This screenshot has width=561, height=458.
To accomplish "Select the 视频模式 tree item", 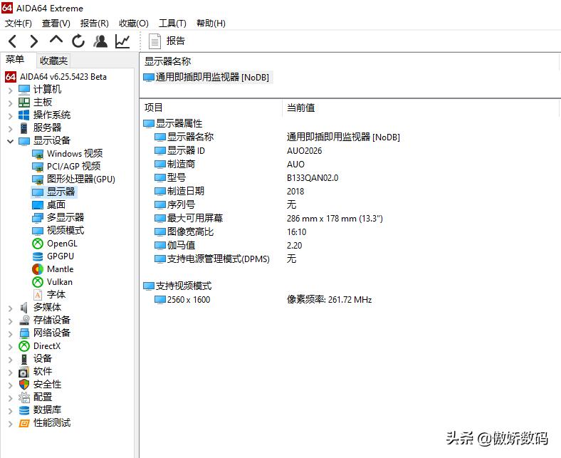I will 65,230.
